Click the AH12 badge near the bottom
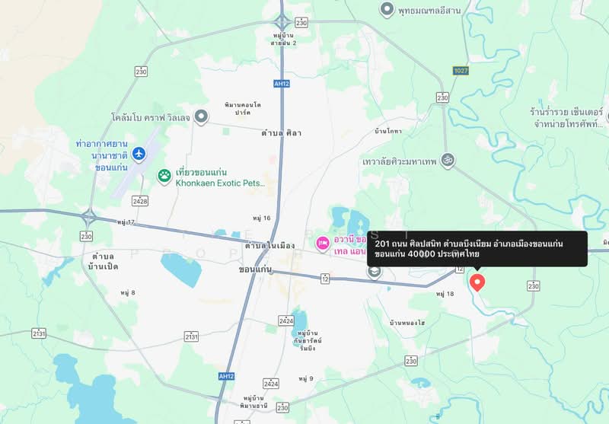This screenshot has height=424, width=609. coord(226,376)
